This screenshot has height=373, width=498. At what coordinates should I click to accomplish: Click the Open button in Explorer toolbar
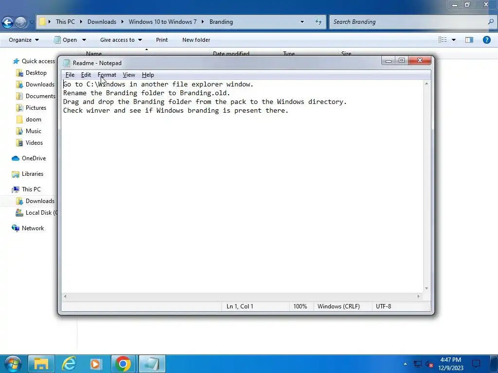[66, 40]
